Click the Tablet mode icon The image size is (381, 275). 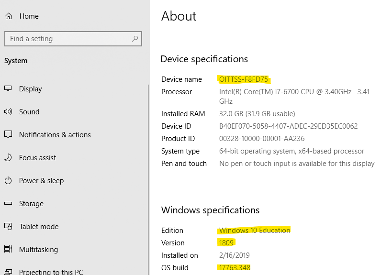point(8,227)
